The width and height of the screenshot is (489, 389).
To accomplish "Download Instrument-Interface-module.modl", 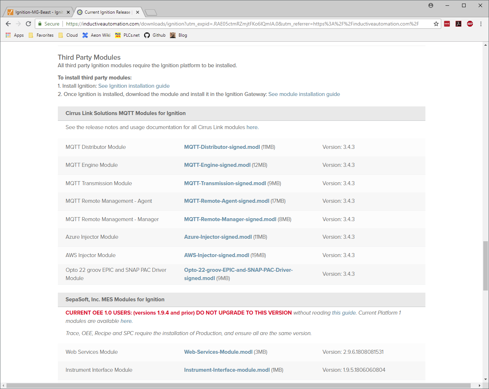I will point(227,370).
